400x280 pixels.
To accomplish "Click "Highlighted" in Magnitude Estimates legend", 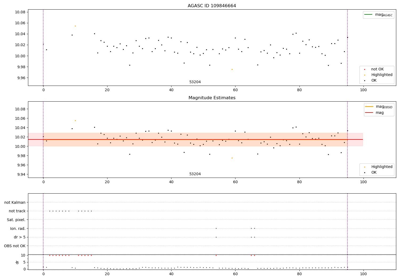I will coord(382,167).
